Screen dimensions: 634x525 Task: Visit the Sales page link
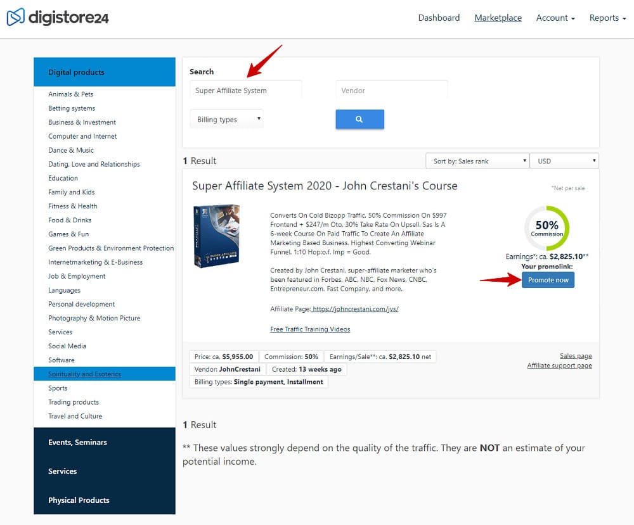point(576,356)
